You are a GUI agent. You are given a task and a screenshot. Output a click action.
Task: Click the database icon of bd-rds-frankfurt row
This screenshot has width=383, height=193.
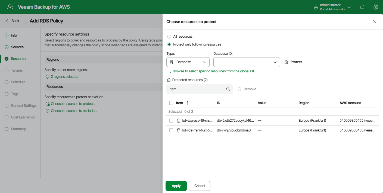[179, 130]
